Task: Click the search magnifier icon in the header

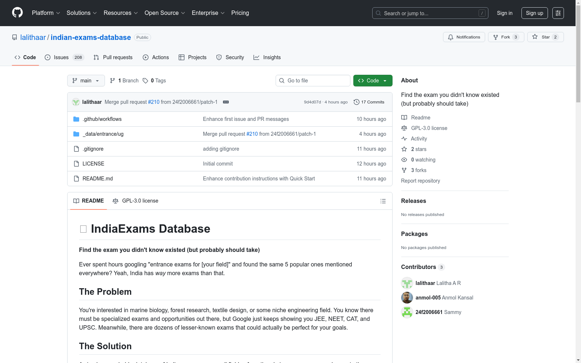Action: [378, 13]
